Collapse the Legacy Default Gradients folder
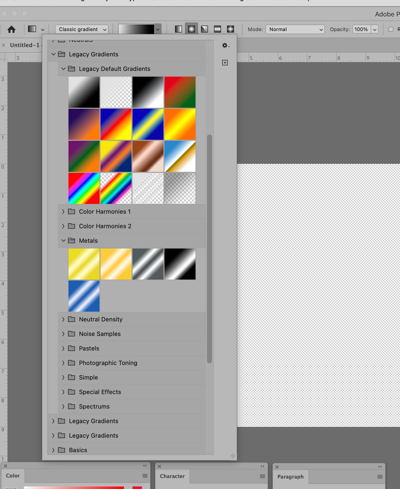 [63, 69]
